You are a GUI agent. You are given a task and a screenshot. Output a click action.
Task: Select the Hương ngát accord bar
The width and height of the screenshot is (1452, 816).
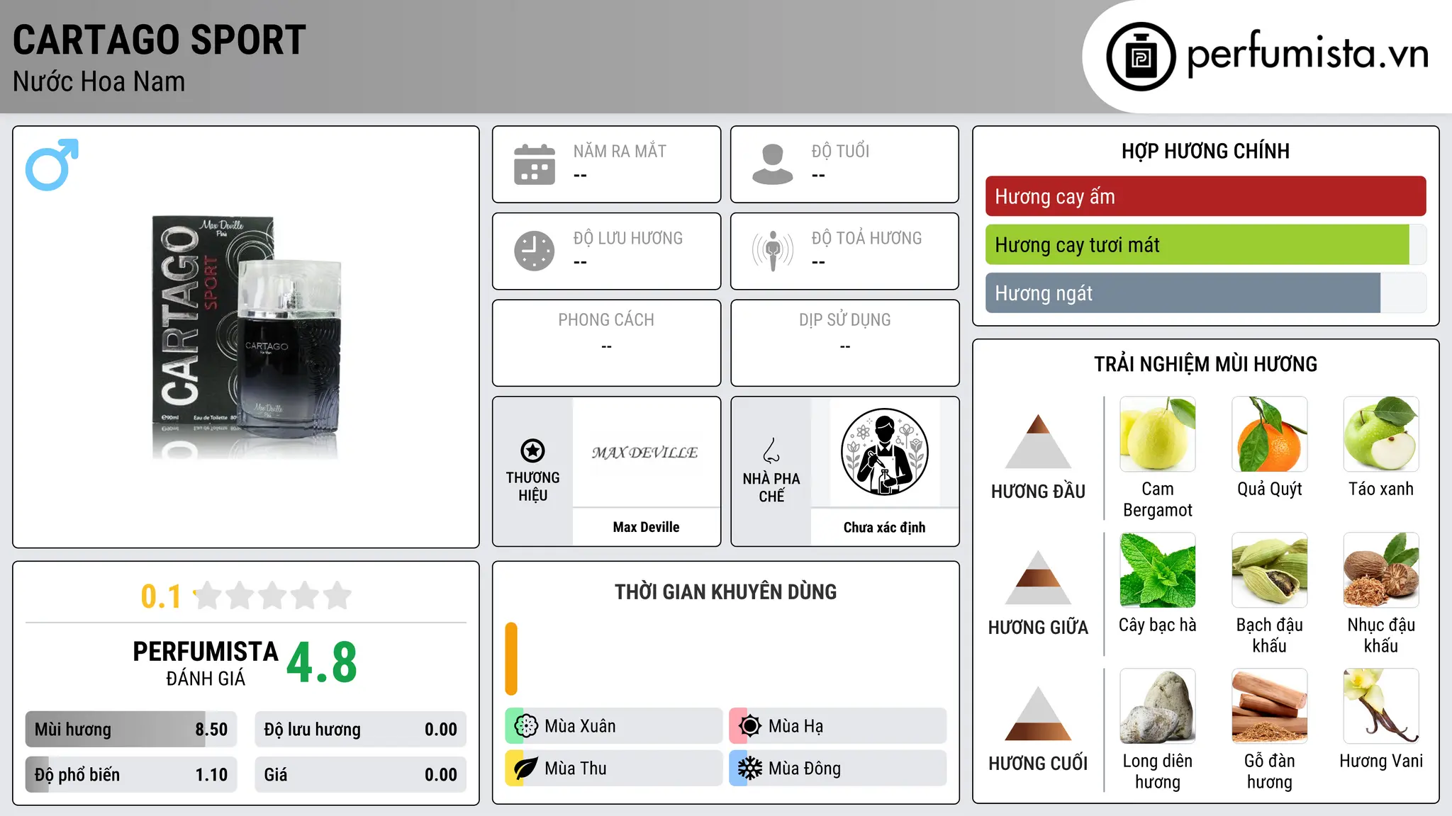[1205, 293]
